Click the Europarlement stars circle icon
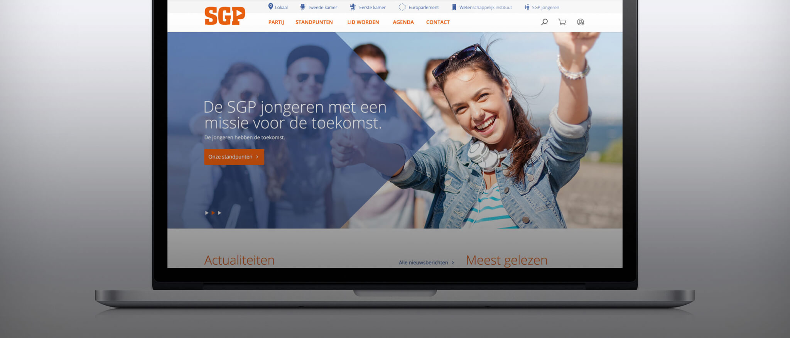 point(402,7)
